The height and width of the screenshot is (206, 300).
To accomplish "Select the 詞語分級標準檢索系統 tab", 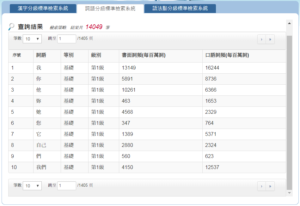I will coord(110,9).
